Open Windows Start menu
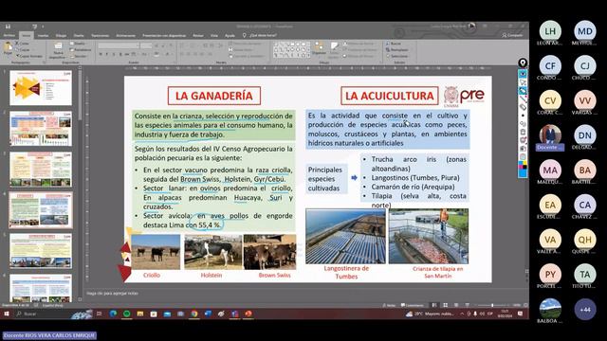The width and height of the screenshot is (607, 341). click(7, 314)
